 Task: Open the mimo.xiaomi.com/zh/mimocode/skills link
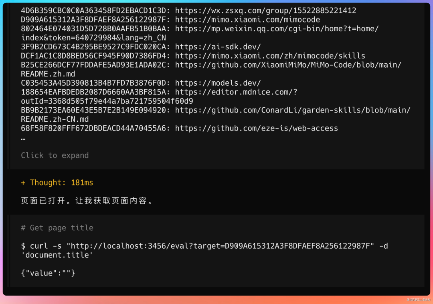click(270, 56)
